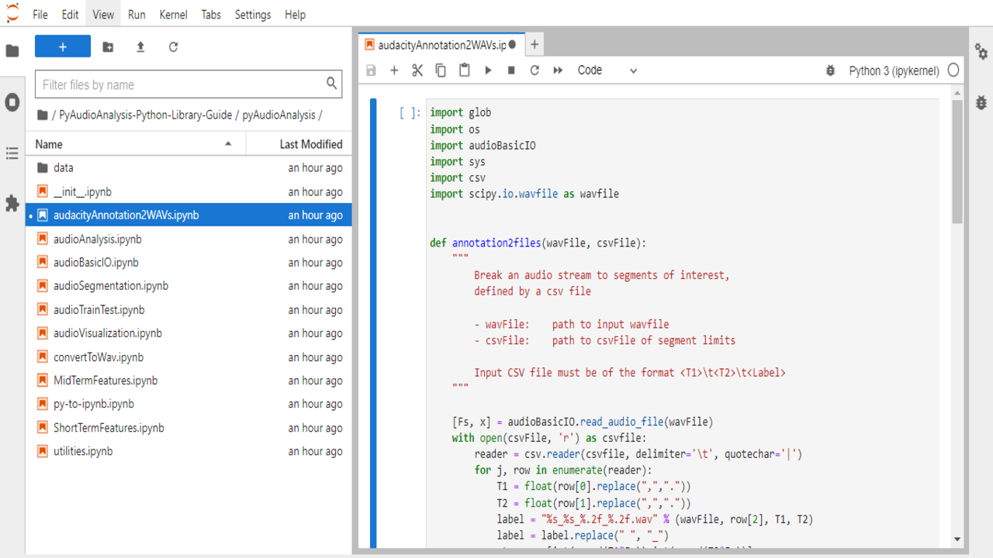The image size is (993, 558).
Task: Cut the selected cell using scissors
Action: pyautogui.click(x=417, y=71)
